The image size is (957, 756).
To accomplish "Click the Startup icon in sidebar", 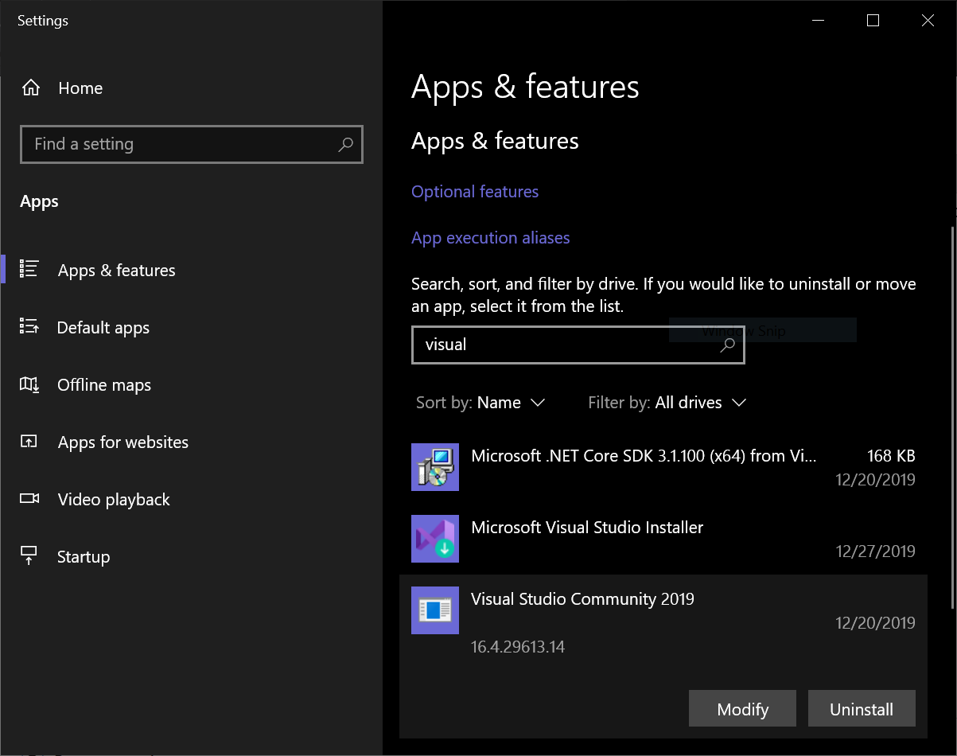I will tap(29, 555).
